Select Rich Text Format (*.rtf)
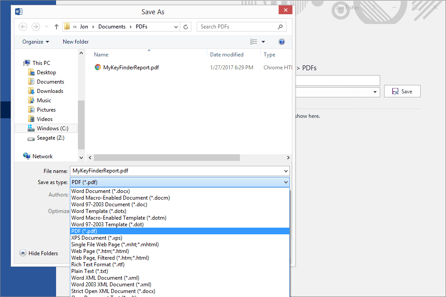446x297 pixels. (x=180, y=265)
